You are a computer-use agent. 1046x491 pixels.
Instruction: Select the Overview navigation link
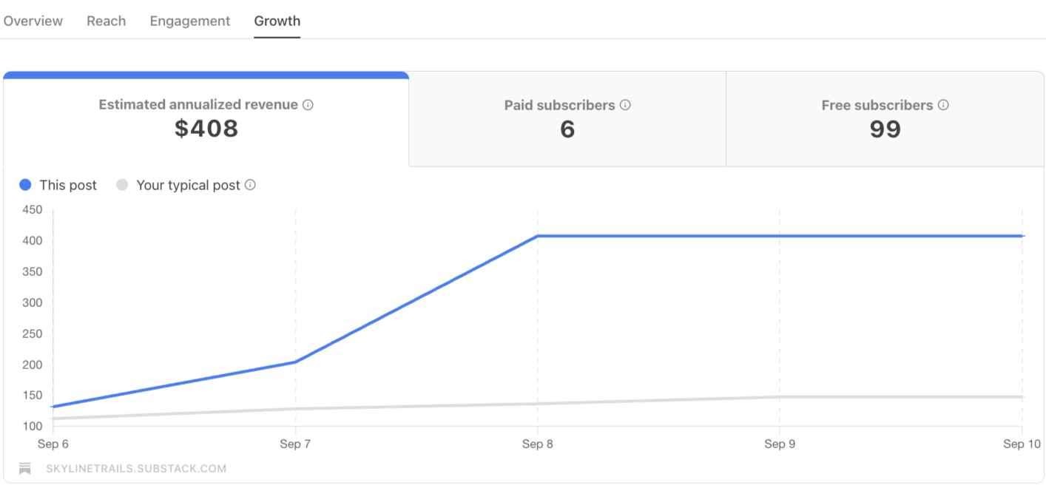(33, 21)
